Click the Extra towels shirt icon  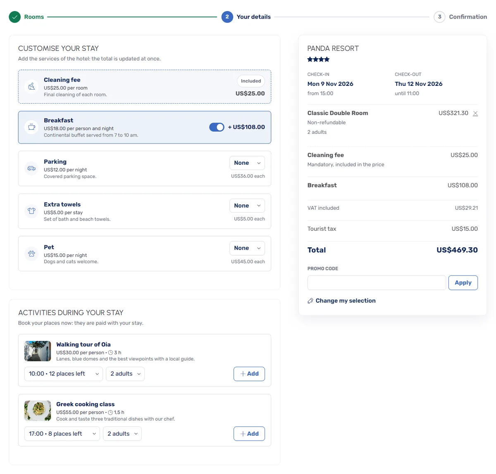(x=31, y=211)
